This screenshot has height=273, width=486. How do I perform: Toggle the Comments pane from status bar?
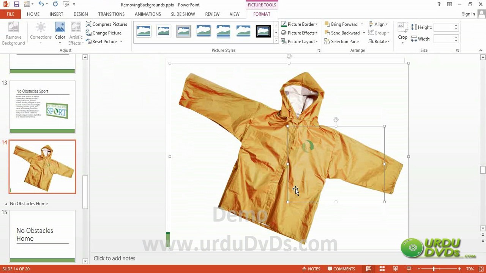(341, 269)
